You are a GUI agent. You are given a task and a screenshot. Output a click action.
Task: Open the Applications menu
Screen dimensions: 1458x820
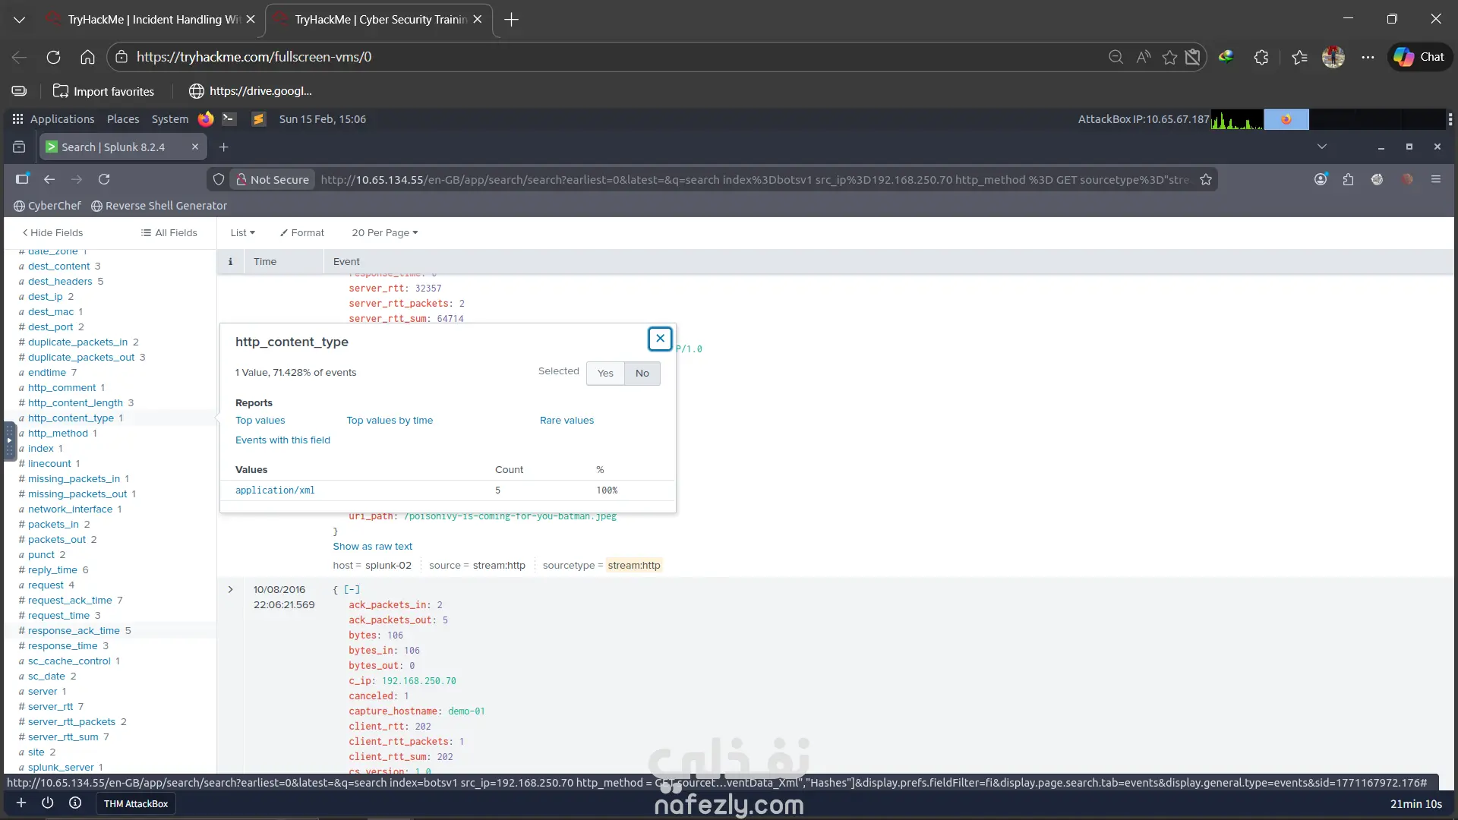coord(62,119)
